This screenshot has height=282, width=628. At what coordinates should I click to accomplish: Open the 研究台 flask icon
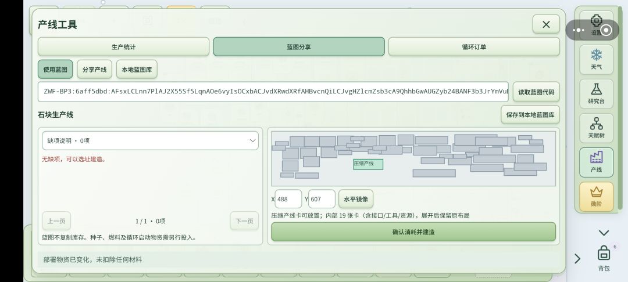(x=596, y=94)
